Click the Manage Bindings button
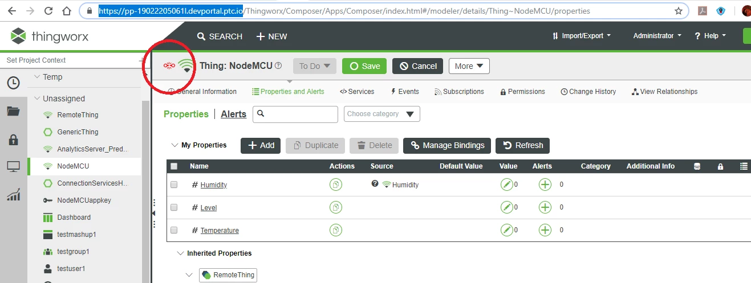Viewport: 751px width, 283px height. pyautogui.click(x=448, y=145)
